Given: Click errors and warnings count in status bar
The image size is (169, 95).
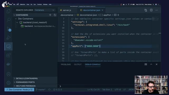Looking at the screenshot, I should point(58,89).
